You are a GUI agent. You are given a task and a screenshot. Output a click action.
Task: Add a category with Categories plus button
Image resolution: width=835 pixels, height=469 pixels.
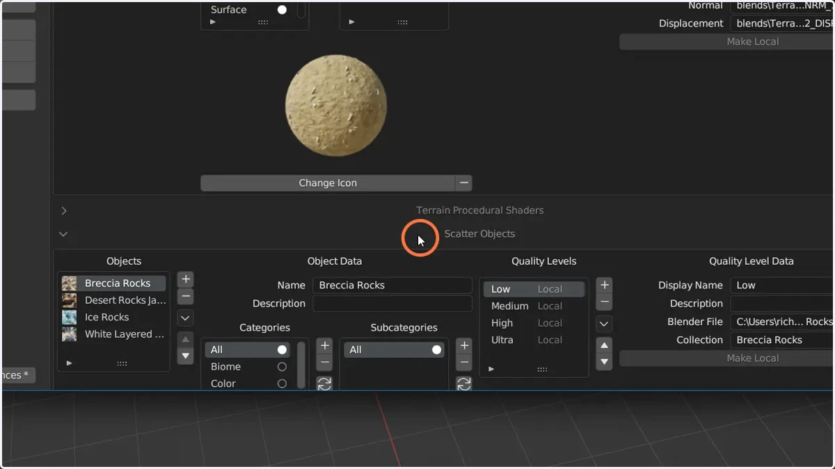tap(324, 345)
